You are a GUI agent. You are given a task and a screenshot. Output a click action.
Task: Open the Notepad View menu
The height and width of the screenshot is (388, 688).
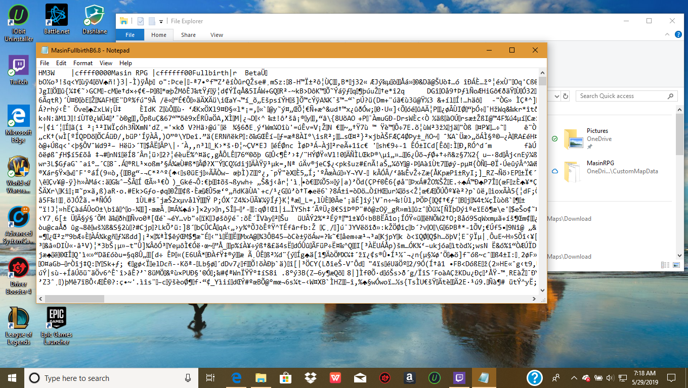click(106, 63)
